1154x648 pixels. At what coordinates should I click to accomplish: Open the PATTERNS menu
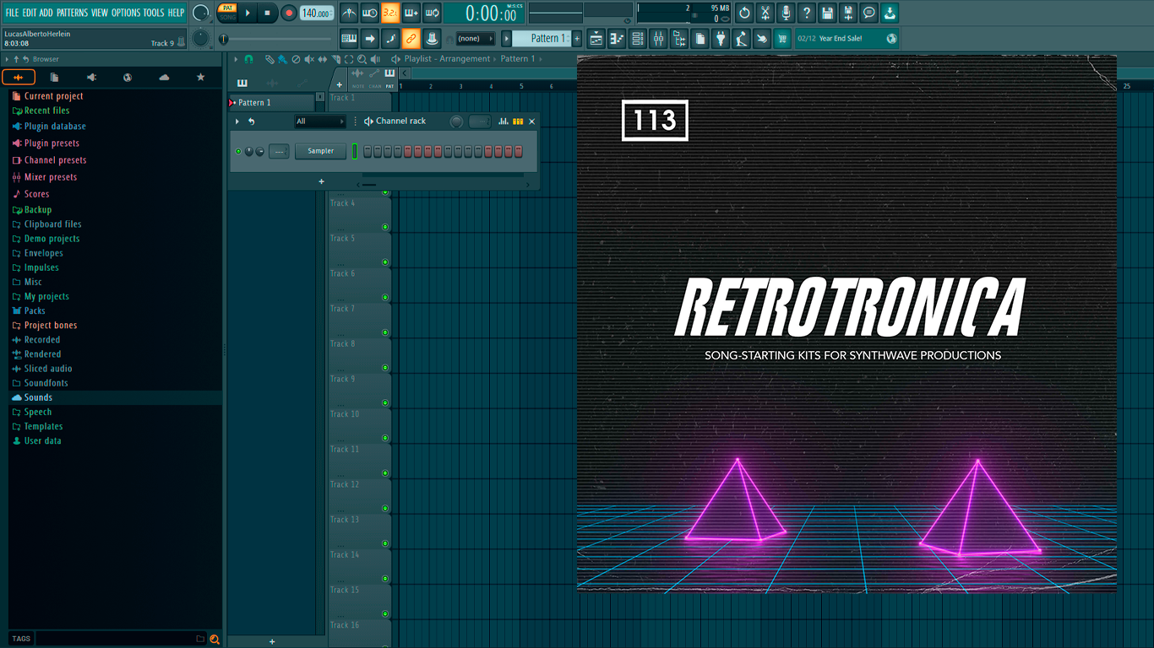(x=72, y=13)
